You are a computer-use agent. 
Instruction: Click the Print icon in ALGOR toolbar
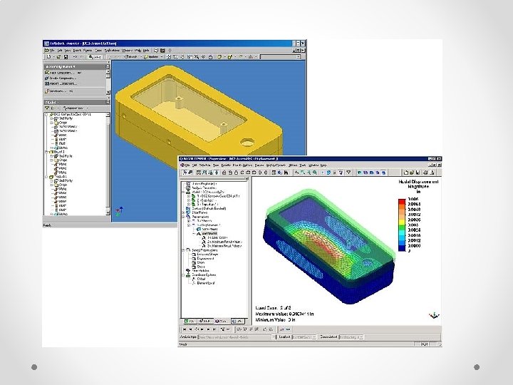[x=425, y=173]
